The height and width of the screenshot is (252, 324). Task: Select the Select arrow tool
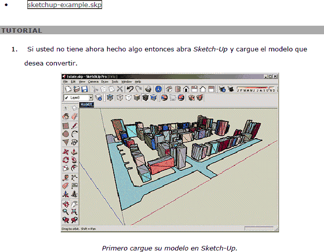pyautogui.click(x=66, y=108)
